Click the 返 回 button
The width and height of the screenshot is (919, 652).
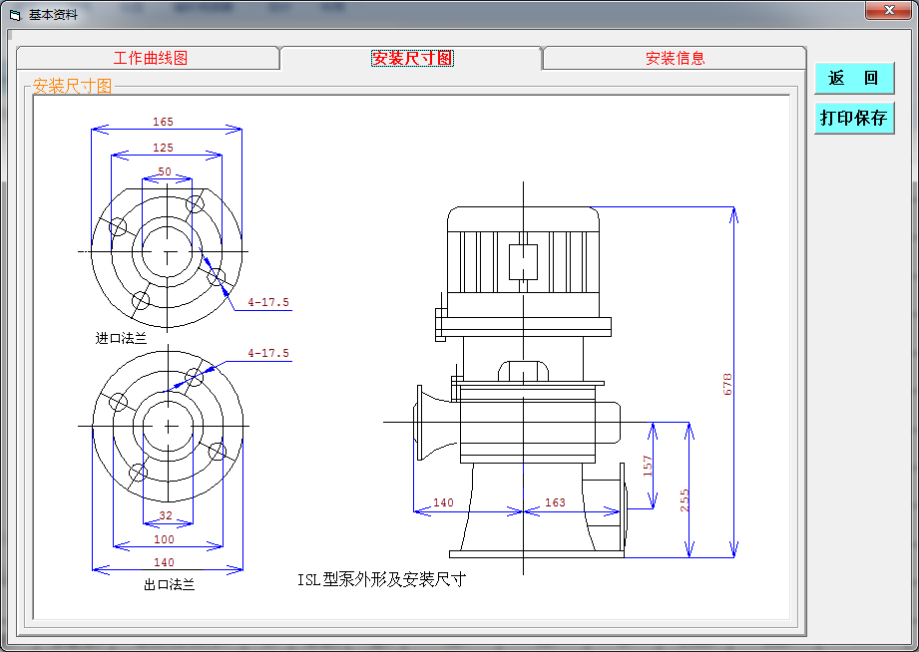pos(854,78)
